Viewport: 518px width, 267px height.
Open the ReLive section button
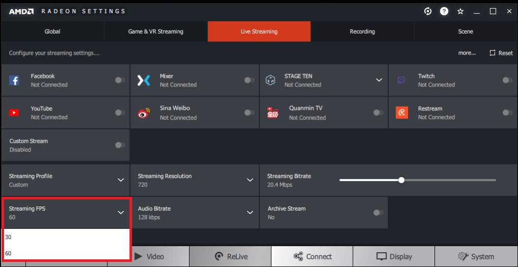pyautogui.click(x=230, y=256)
